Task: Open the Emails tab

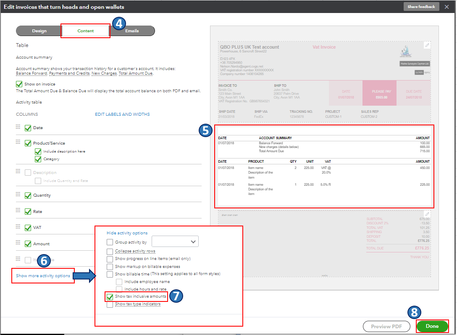Action: 132,31
